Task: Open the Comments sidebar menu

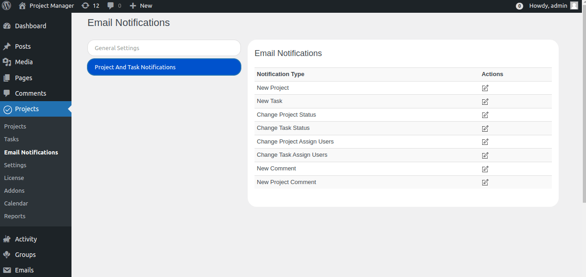Action: (x=36, y=93)
